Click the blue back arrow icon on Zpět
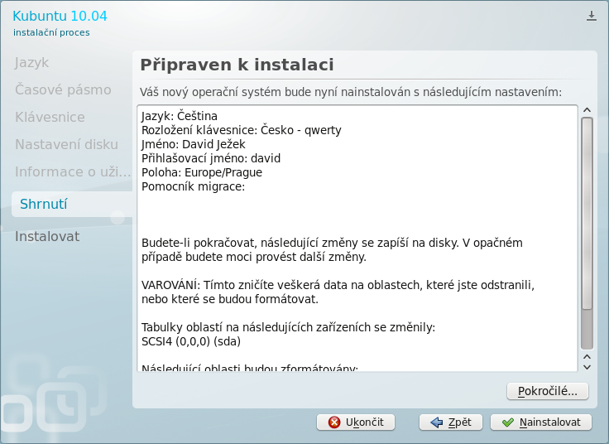Image resolution: width=609 pixels, height=444 pixels. 437,422
